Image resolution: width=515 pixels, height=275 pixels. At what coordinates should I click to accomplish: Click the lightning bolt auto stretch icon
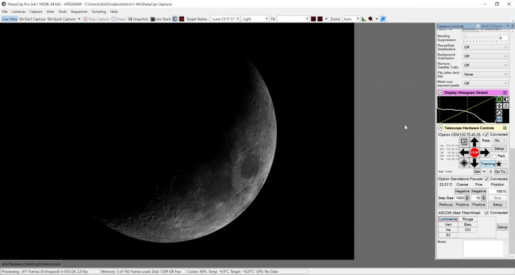(500, 106)
